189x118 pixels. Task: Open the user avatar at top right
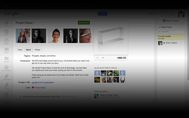181,14
